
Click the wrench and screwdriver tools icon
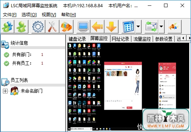point(52,27)
